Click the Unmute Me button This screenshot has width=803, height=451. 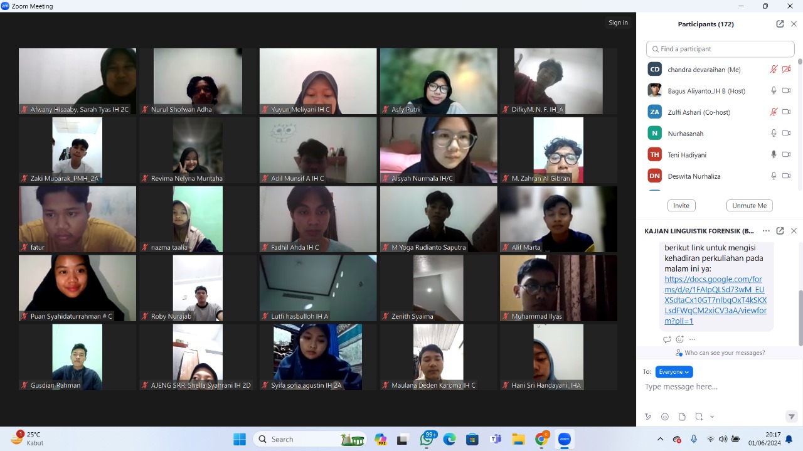tap(749, 206)
